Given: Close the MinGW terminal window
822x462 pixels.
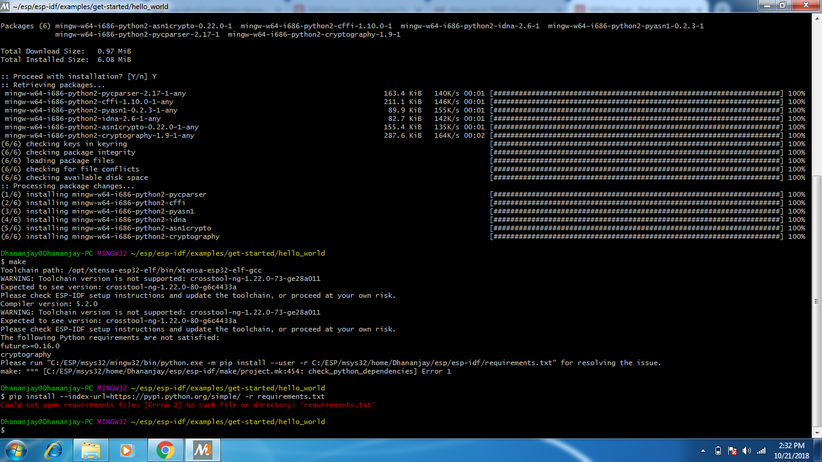Looking at the screenshot, I should tap(805, 5).
